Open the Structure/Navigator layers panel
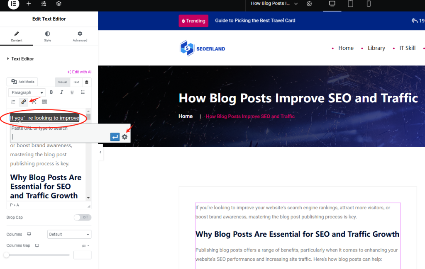Image resolution: width=425 pixels, height=269 pixels. [59, 4]
